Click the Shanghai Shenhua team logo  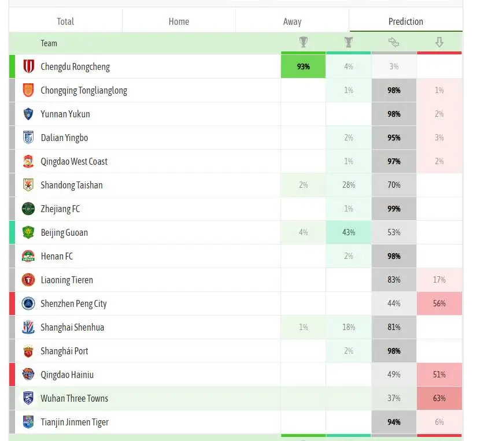point(28,327)
